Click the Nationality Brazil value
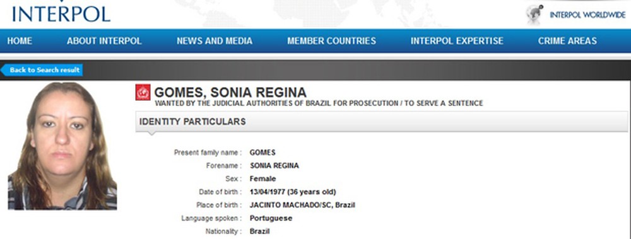631x239 pixels. click(x=259, y=231)
